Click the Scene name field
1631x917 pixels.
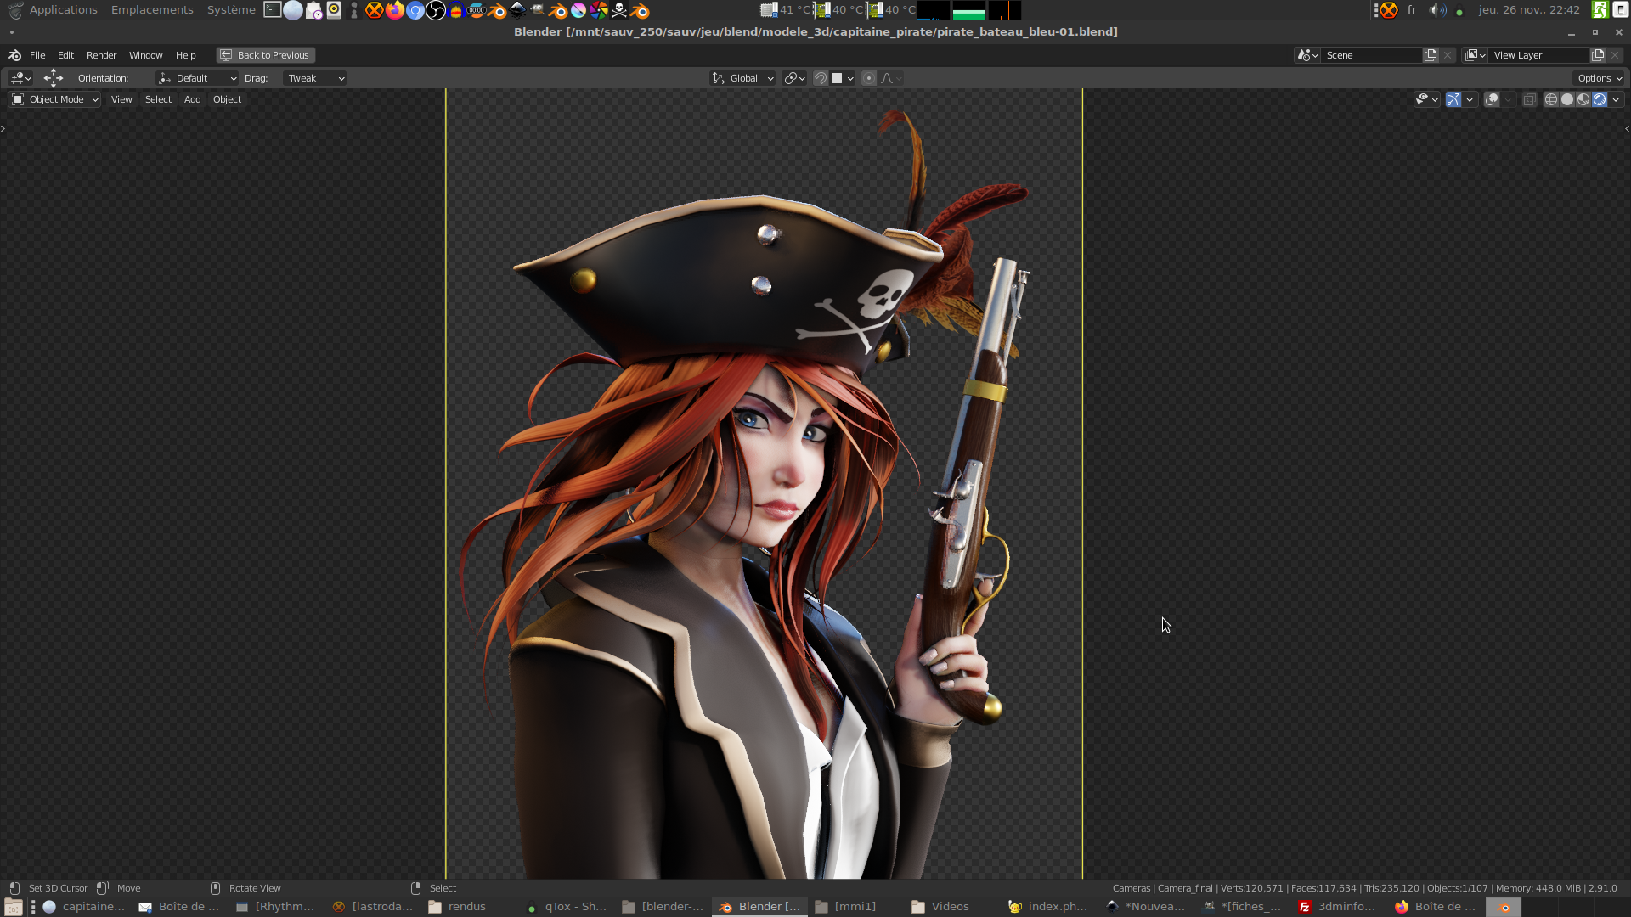coord(1371,55)
